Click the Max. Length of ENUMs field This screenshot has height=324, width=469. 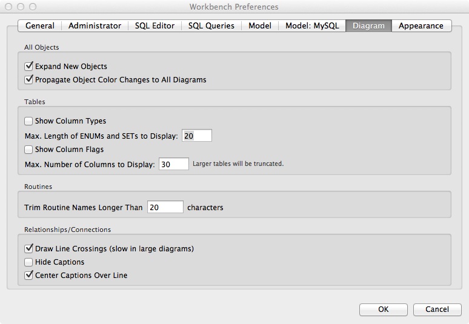click(x=197, y=136)
